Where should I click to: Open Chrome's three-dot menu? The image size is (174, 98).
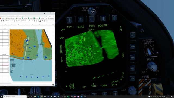pyautogui.click(x=54, y=16)
